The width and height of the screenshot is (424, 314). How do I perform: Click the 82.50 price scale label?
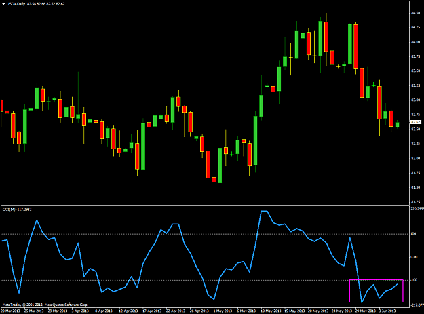pyautogui.click(x=416, y=129)
